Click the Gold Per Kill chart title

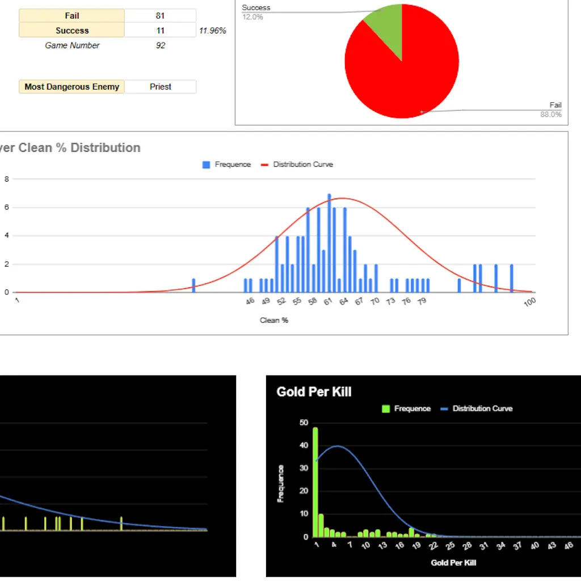[314, 391]
